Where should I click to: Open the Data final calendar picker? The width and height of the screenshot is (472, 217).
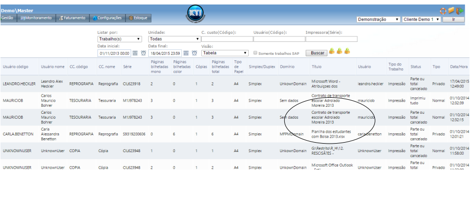point(186,53)
